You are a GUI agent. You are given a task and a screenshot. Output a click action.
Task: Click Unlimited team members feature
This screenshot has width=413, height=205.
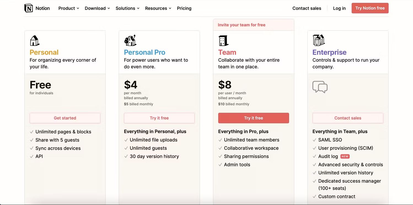click(x=252, y=140)
